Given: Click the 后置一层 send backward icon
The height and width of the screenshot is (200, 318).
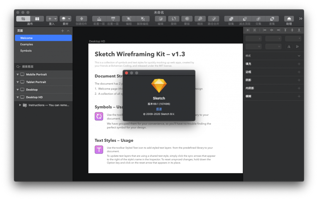Looking at the screenshot, I should point(113,19).
